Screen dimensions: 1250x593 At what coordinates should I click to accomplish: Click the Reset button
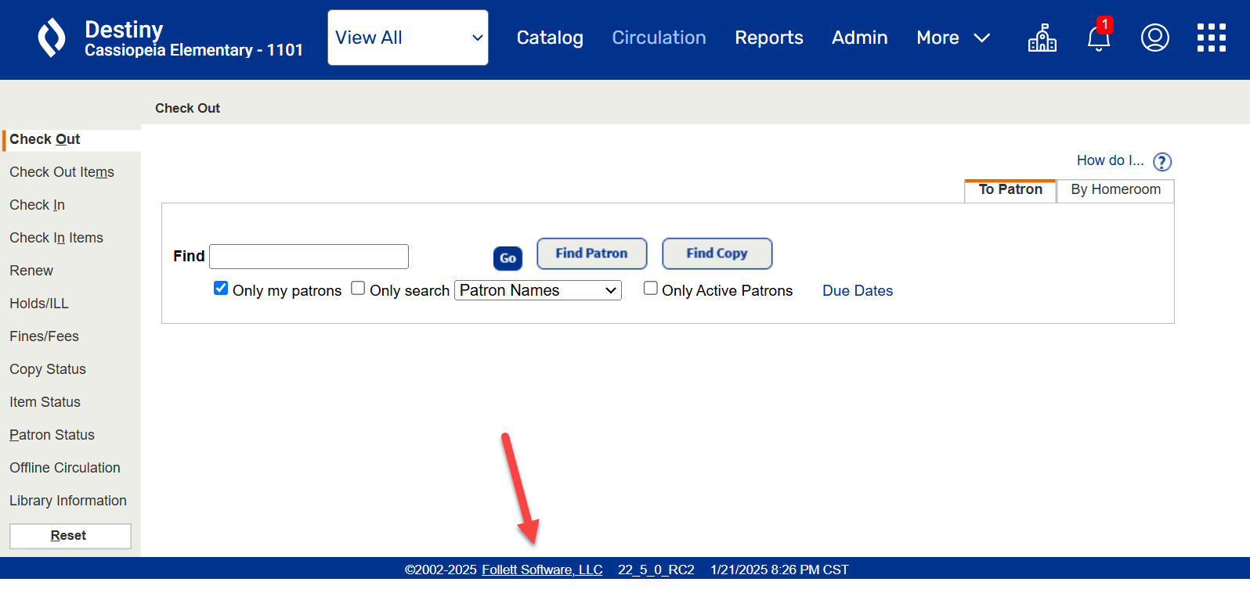[x=70, y=536]
